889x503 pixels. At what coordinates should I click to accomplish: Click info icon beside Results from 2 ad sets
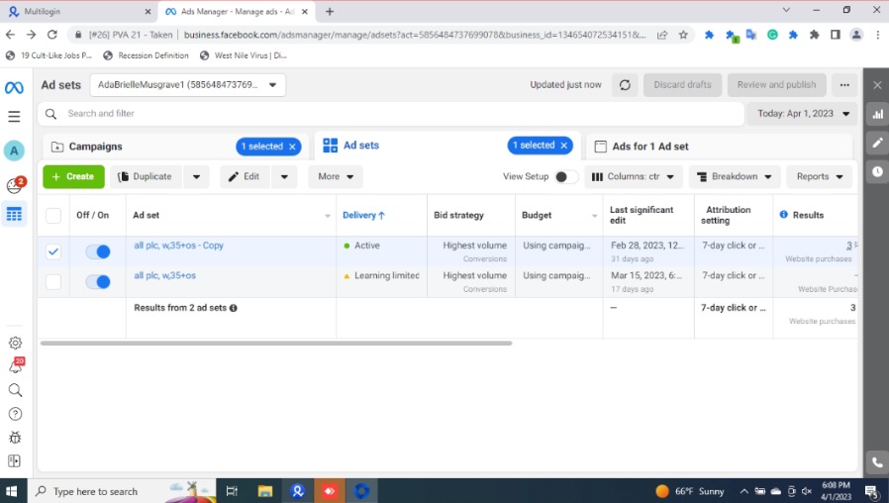click(x=233, y=308)
